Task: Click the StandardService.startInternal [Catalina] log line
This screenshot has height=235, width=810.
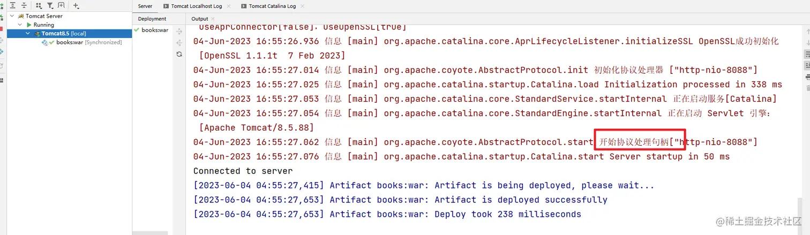Action: coord(485,99)
